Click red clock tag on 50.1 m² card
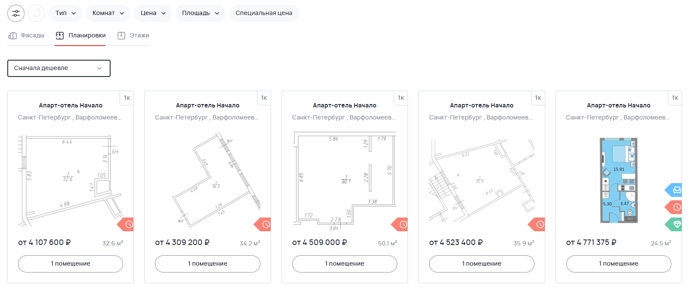This screenshot has height=288, width=689. pos(402,224)
